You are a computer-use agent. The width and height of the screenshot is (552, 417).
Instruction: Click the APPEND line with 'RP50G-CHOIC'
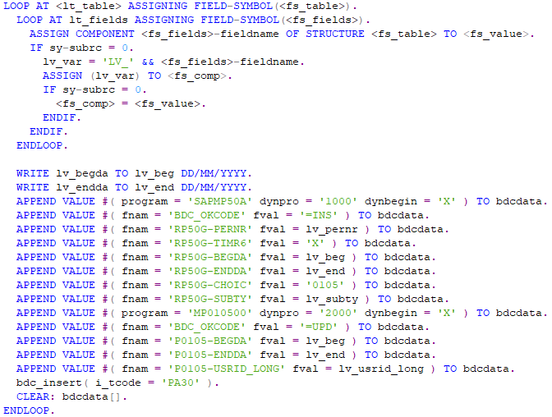(x=226, y=285)
